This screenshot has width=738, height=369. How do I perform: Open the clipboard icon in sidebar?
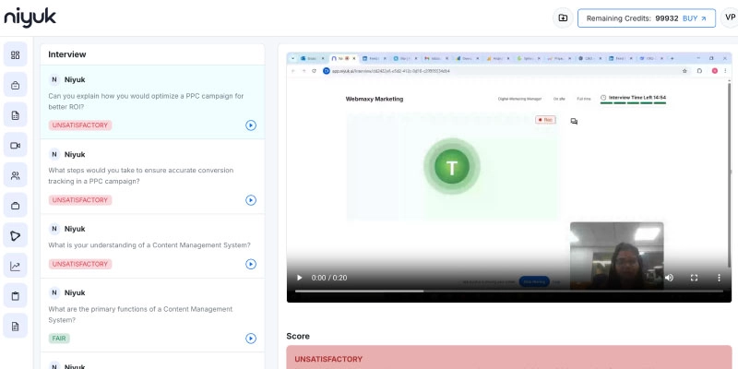[x=15, y=296]
